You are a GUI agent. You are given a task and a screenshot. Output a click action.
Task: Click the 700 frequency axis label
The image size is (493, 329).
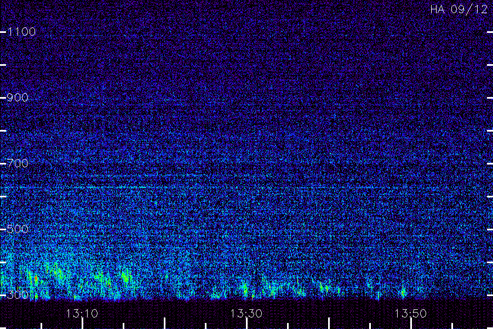(x=18, y=163)
